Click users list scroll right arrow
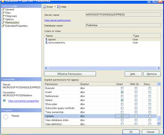Image resolution: width=164 pixels, height=135 pixels. coord(159,68)
